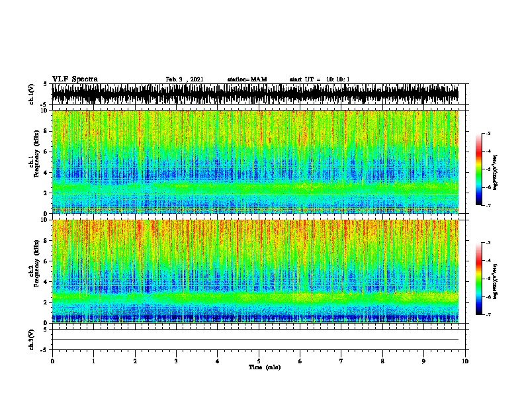Click the ch.2 colorbar 'log(PSD)' unit label
Viewport: 524px width, 405px height.
coord(495,281)
